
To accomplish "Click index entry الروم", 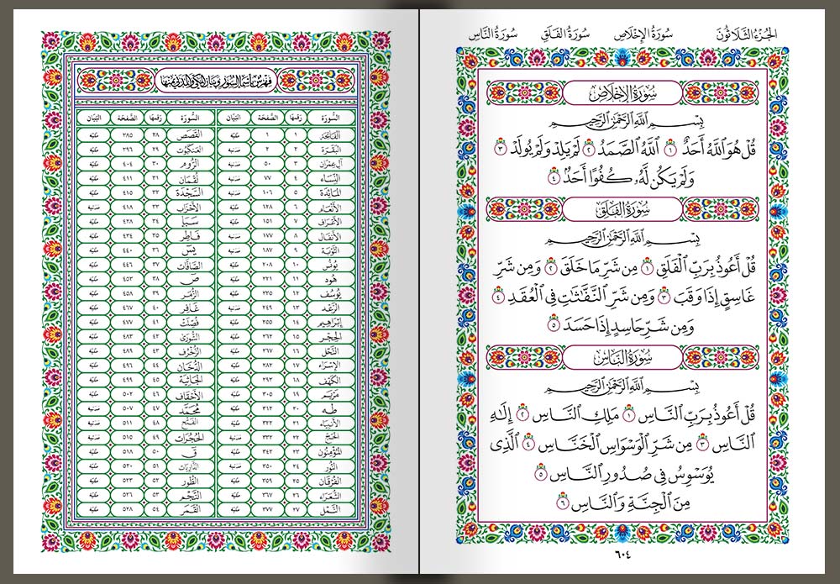I will [190, 164].
